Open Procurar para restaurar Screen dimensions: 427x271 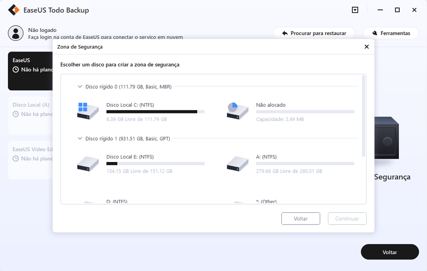314,33
